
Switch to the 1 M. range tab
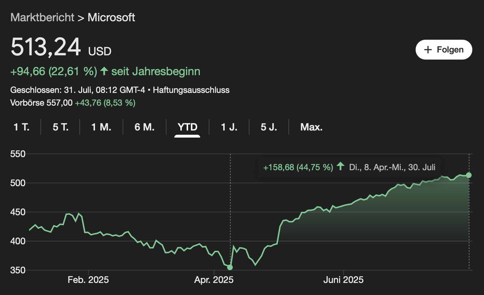click(x=101, y=127)
